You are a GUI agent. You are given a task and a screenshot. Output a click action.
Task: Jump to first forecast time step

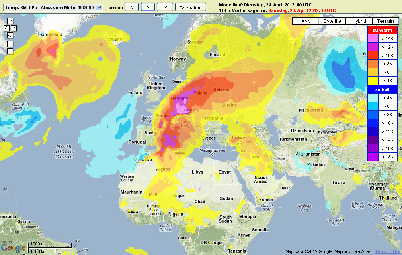coord(165,7)
